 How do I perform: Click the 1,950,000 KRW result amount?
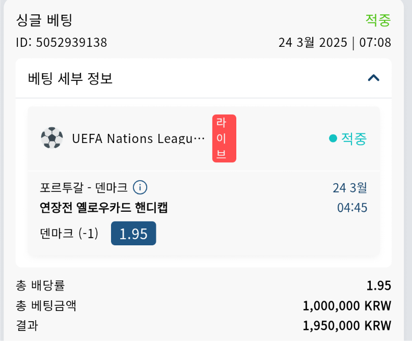pos(347,326)
